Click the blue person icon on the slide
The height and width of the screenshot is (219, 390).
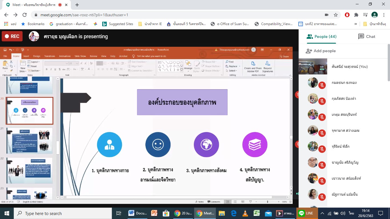coord(109,145)
